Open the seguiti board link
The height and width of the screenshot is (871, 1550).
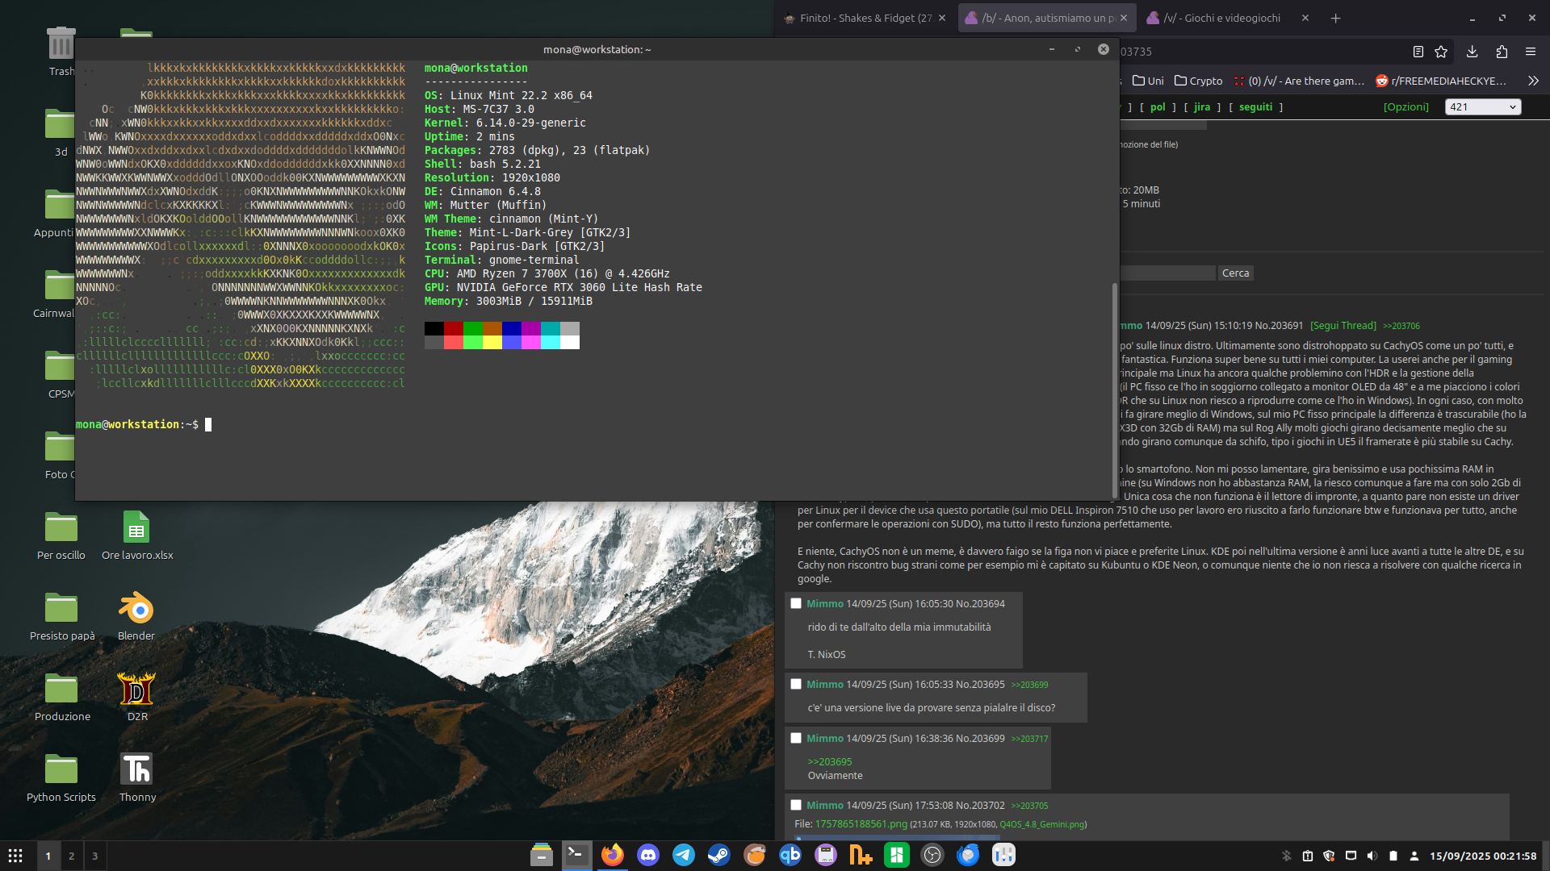pos(1255,106)
